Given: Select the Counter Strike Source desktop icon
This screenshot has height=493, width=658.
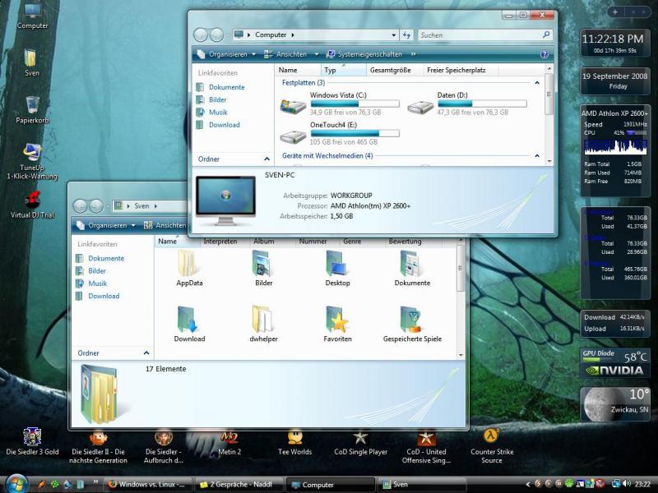Looking at the screenshot, I should pos(491,437).
